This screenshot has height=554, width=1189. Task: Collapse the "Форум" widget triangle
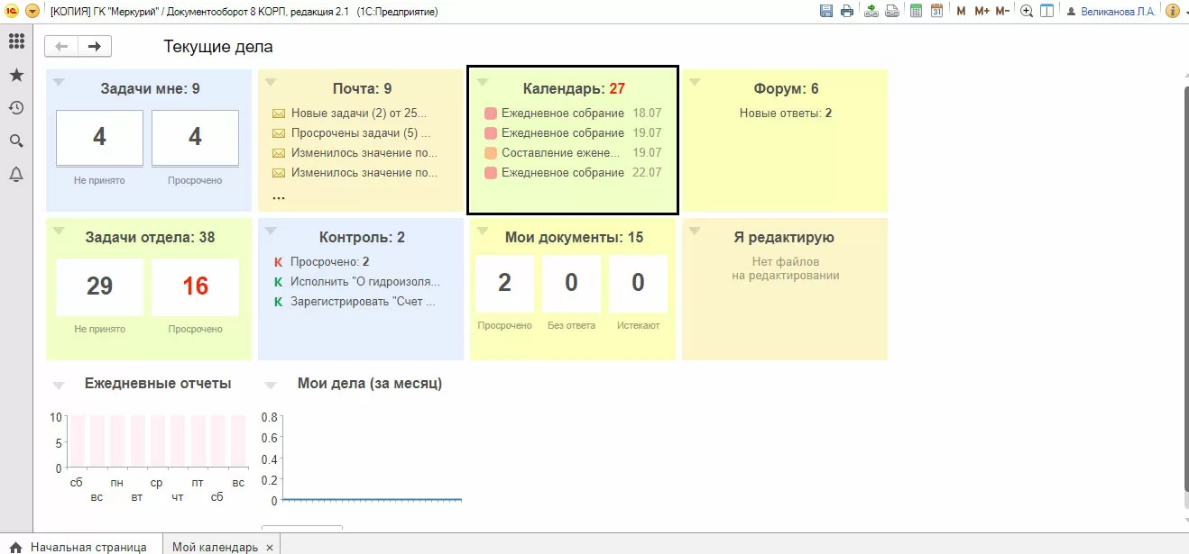(x=695, y=82)
